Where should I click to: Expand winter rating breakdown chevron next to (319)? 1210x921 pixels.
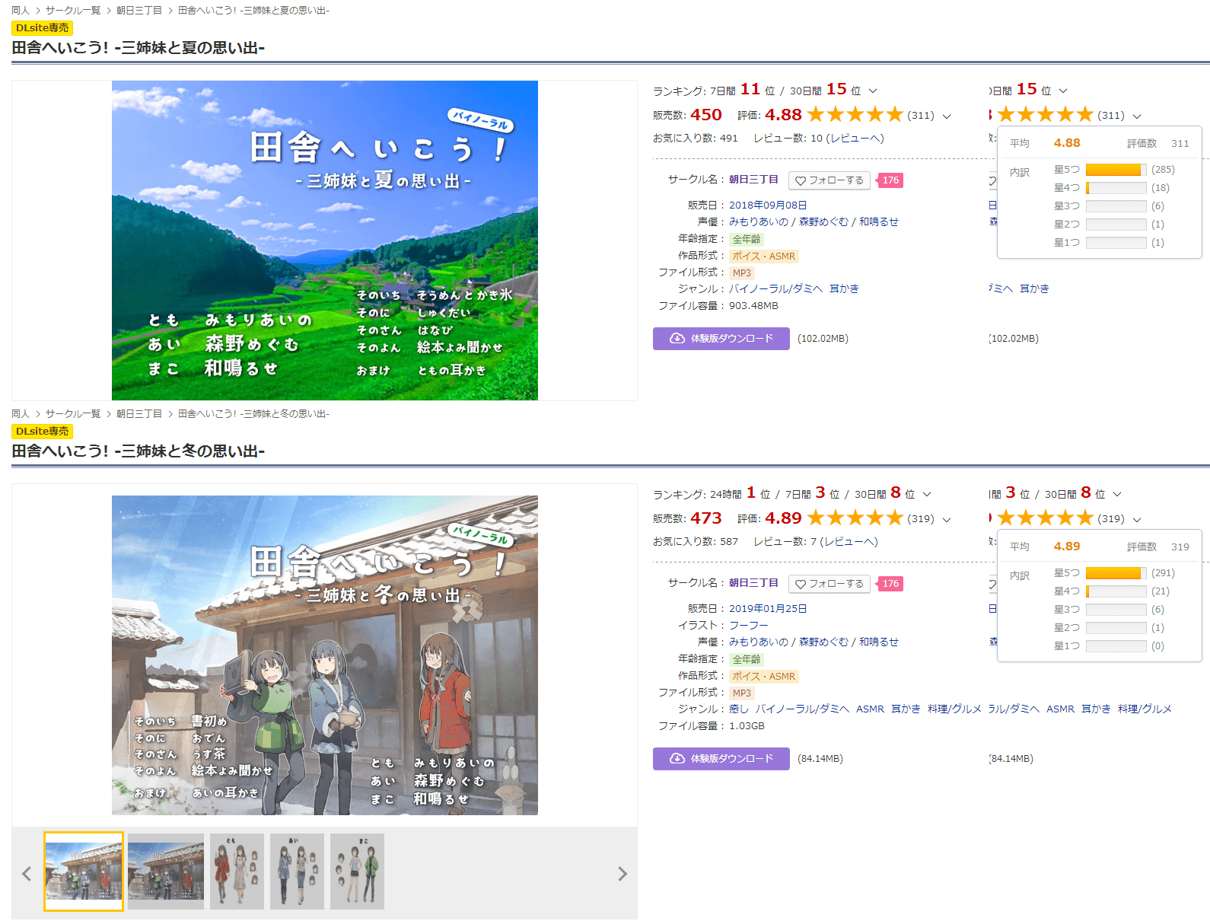click(947, 519)
